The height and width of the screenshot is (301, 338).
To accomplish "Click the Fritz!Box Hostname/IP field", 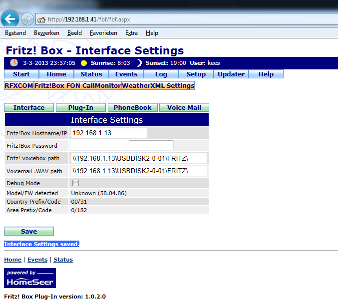I will pos(109,133).
